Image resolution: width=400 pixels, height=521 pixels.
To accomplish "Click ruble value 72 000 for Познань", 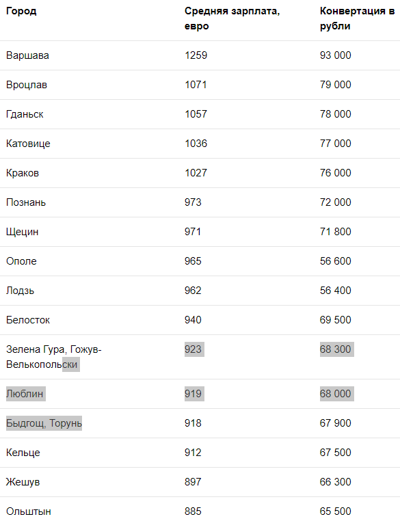I will click(335, 202).
